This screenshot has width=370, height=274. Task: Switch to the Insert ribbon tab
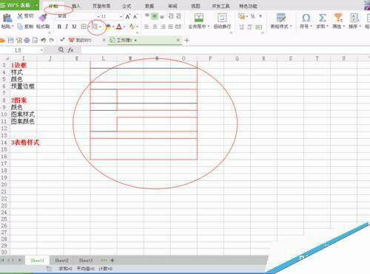click(x=76, y=6)
